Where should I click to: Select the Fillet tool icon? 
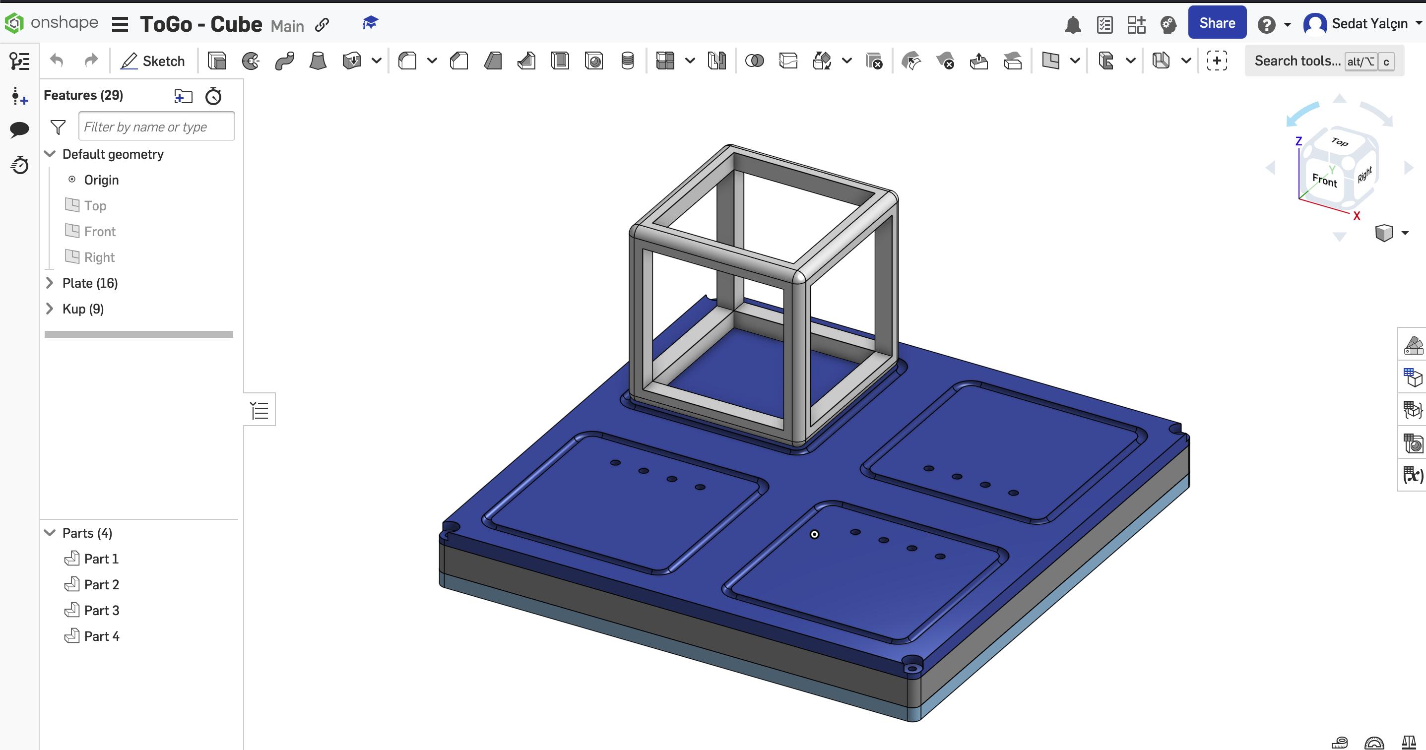pos(408,61)
